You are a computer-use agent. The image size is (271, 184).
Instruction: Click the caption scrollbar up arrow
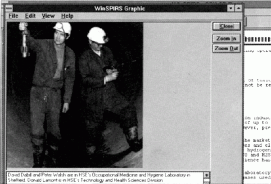coord(207,175)
